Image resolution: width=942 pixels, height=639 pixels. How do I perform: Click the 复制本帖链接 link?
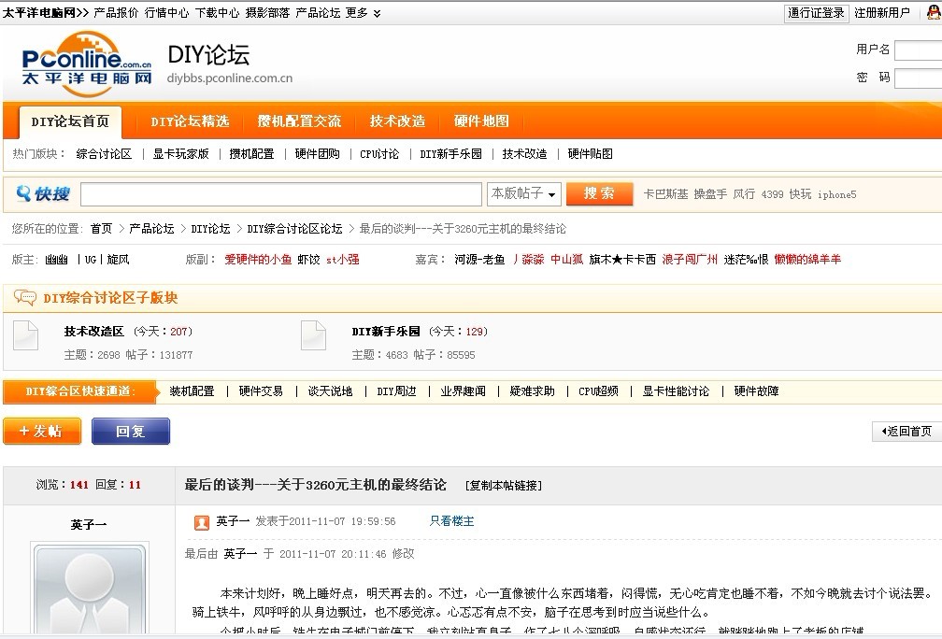click(503, 486)
